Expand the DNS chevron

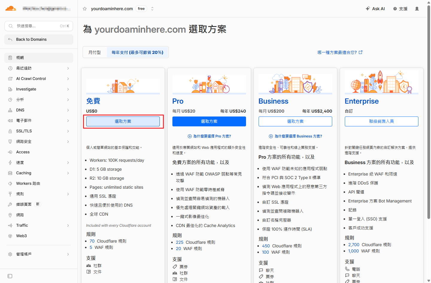click(x=68, y=110)
